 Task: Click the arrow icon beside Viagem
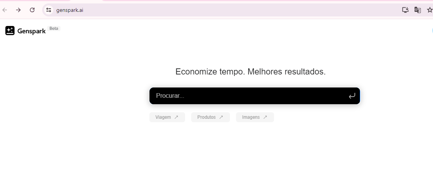click(176, 117)
